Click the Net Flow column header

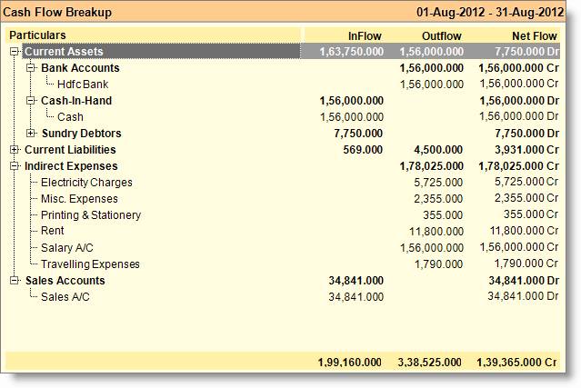(535, 36)
